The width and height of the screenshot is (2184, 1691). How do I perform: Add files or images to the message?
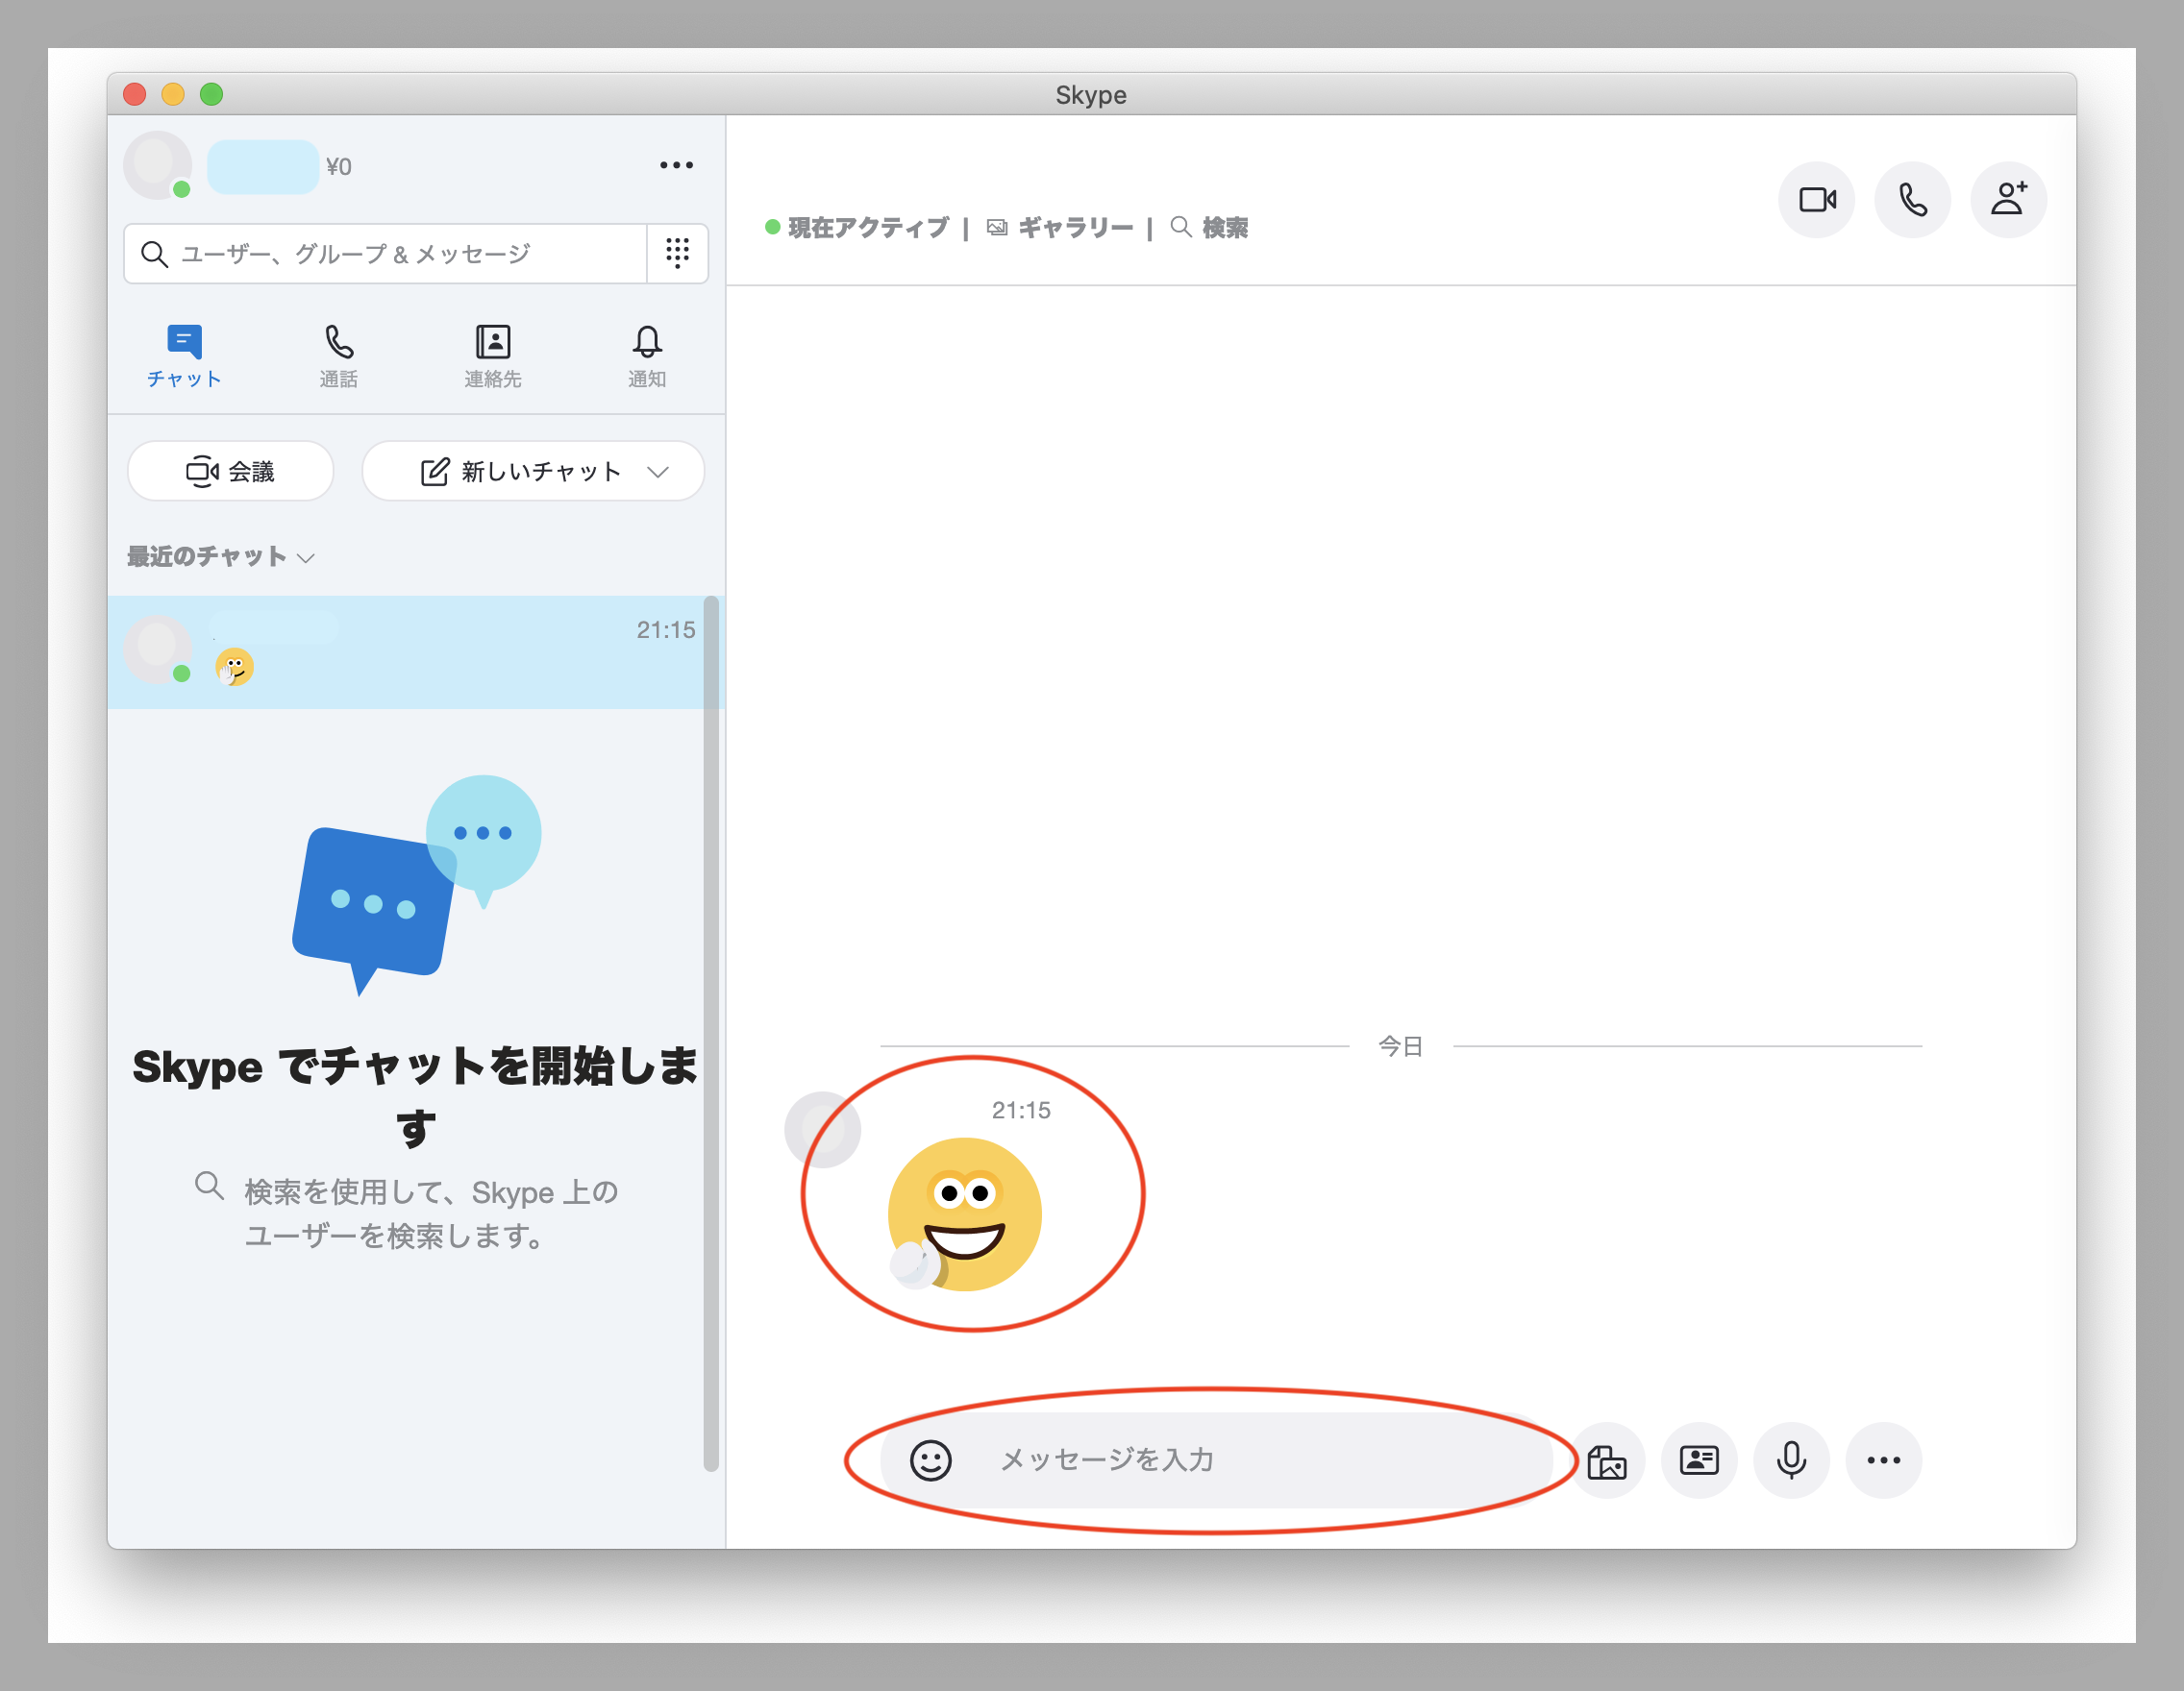click(1607, 1460)
